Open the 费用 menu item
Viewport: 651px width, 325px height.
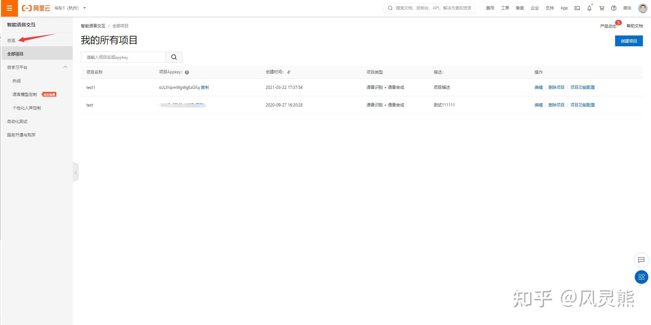pyautogui.click(x=490, y=8)
